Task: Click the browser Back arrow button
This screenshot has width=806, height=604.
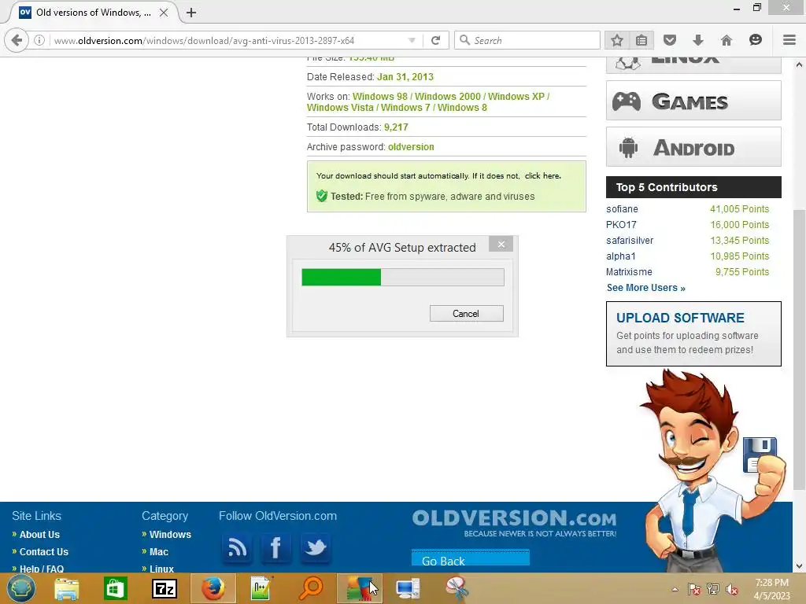Action: pyautogui.click(x=17, y=40)
